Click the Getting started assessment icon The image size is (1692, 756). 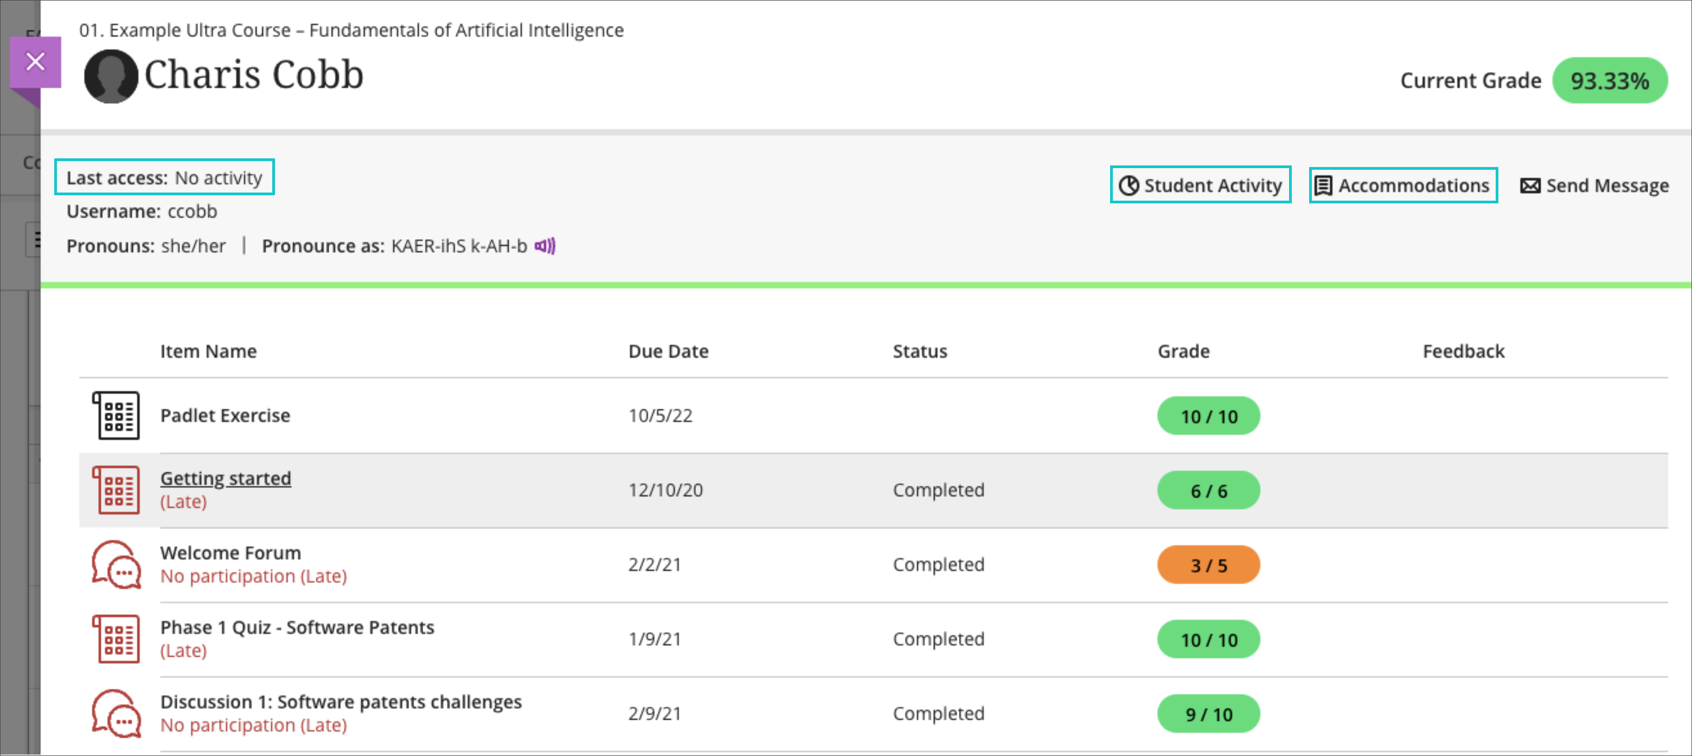click(x=116, y=490)
